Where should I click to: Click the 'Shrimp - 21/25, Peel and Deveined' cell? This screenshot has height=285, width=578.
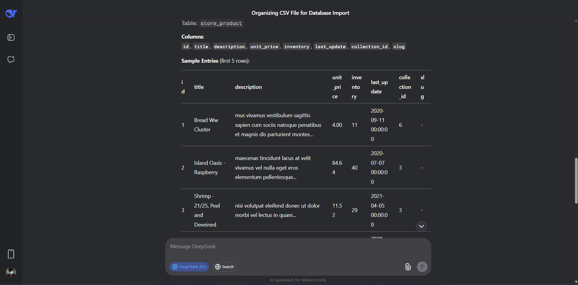(207, 210)
